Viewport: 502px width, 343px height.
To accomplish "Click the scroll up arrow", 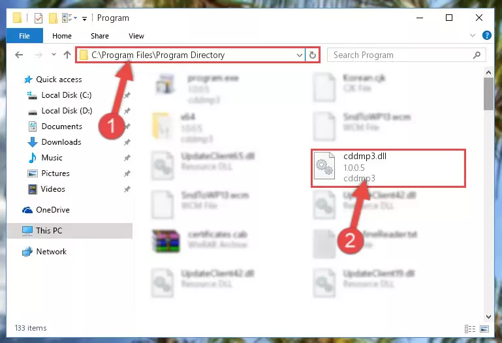I will point(488,72).
